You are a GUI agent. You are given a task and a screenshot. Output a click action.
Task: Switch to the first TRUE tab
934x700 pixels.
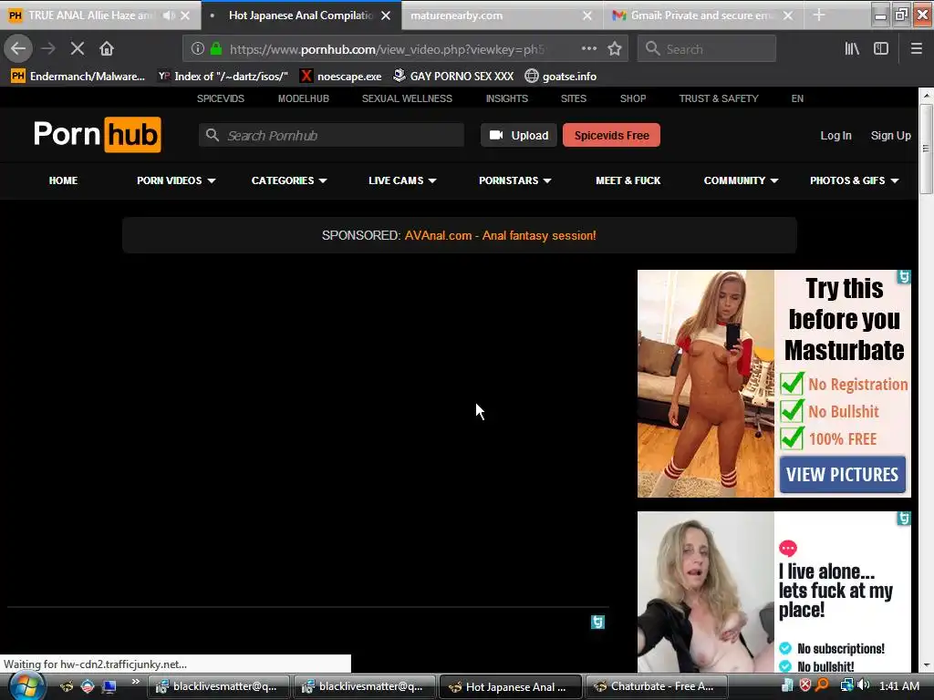100,15
